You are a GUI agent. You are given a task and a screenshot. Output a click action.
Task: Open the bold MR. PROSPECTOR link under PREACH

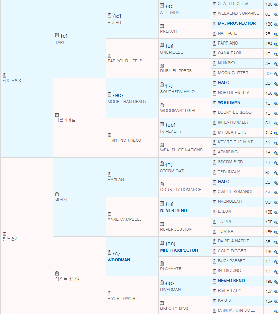pos(237,24)
